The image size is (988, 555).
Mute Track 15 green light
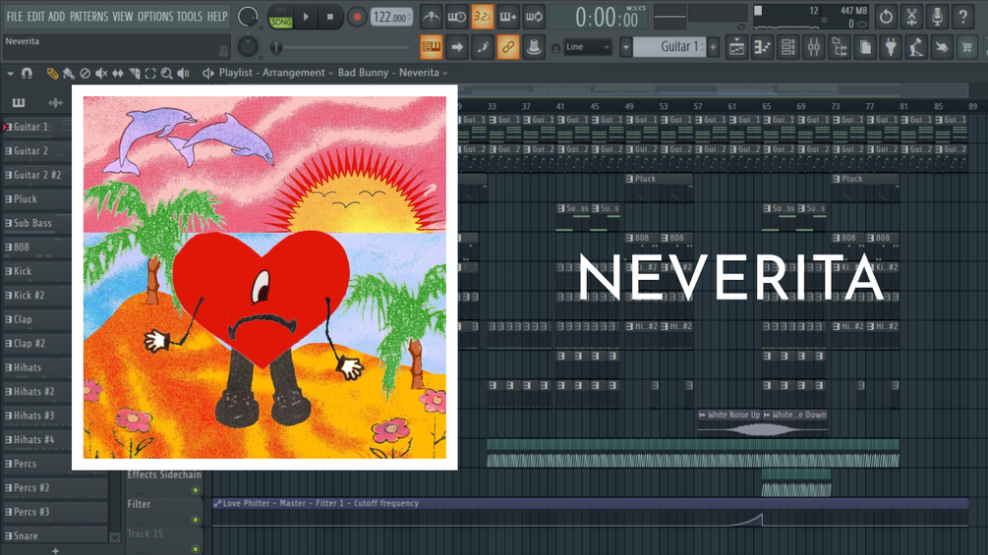coord(196,549)
